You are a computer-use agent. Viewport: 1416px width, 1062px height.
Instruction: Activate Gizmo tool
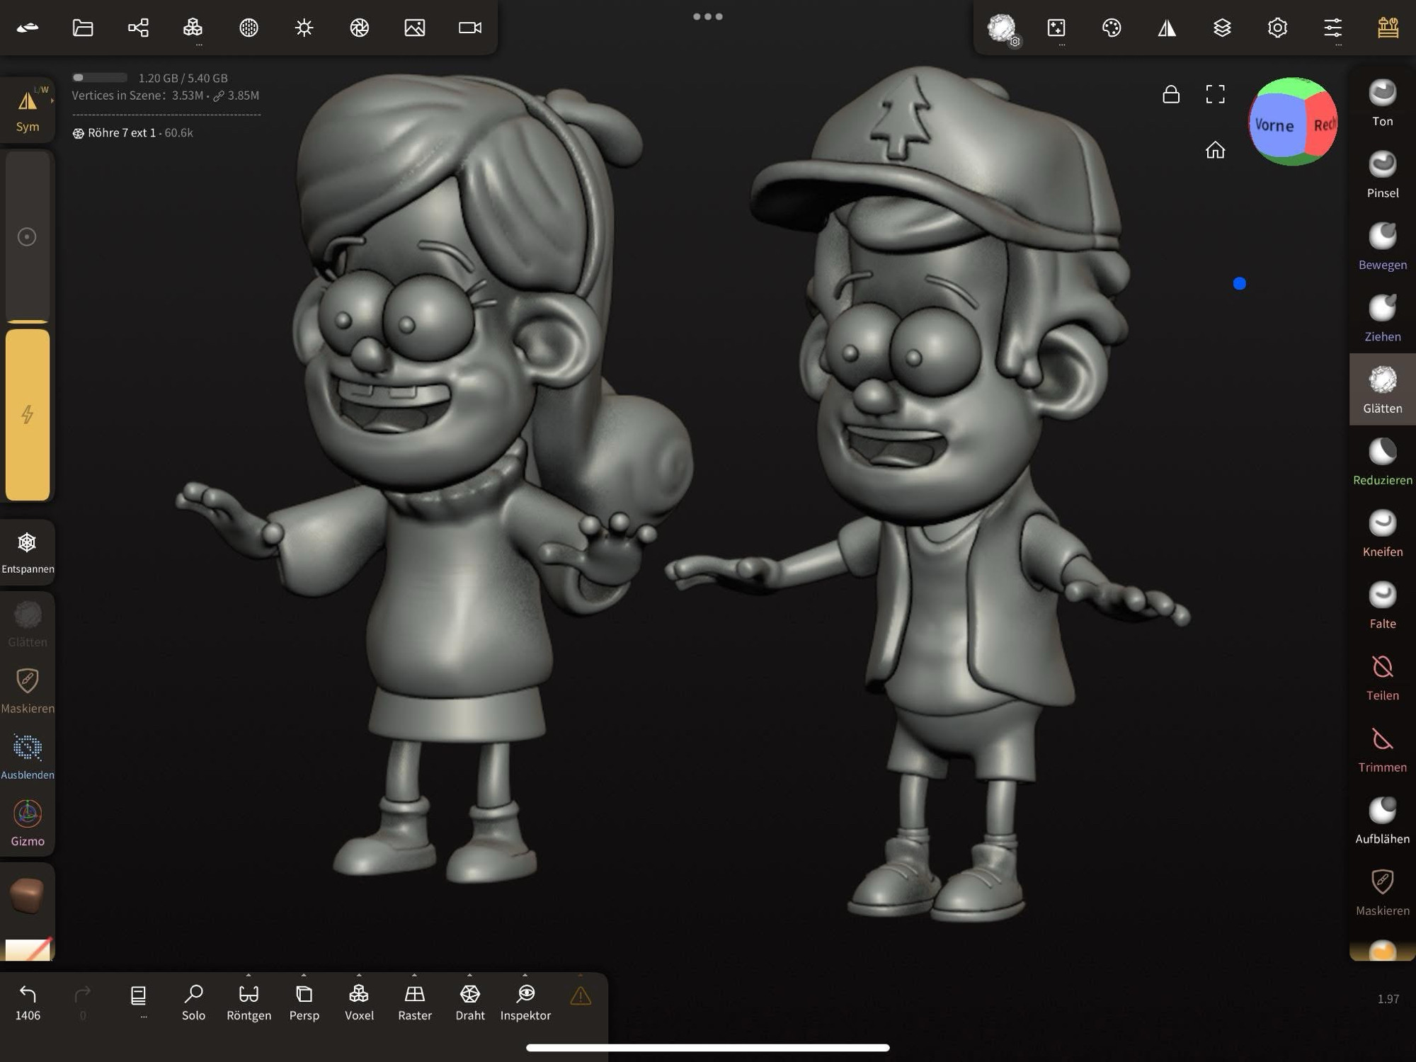(x=28, y=823)
